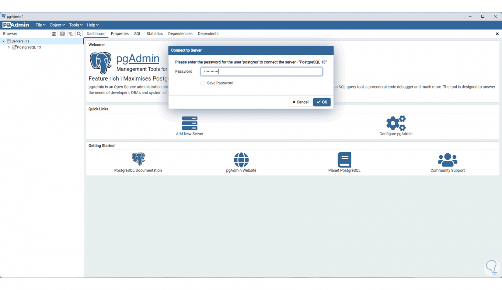Image resolution: width=502 pixels, height=290 pixels.
Task: Click the Configure pgAdmin link text
Action: coord(396,134)
